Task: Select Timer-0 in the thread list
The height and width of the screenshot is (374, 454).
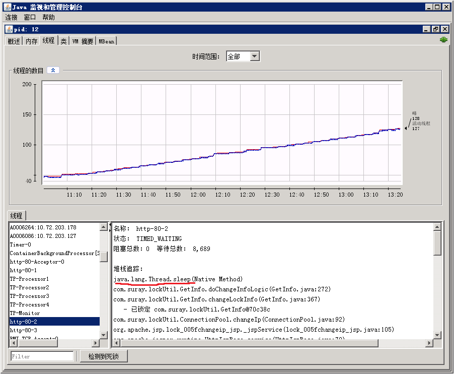Action: [21, 244]
